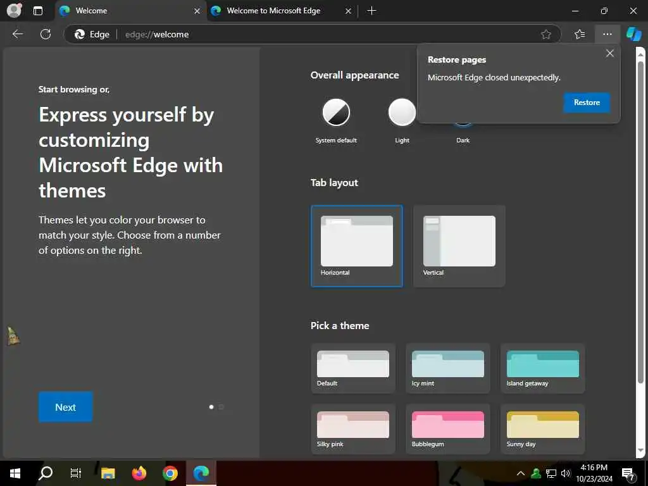Viewport: 648px width, 486px height.
Task: Pick the Icy mint theme
Action: 448,368
